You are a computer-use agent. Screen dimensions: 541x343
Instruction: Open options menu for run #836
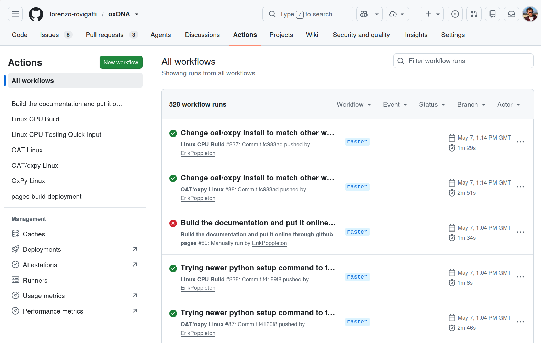coord(520,277)
